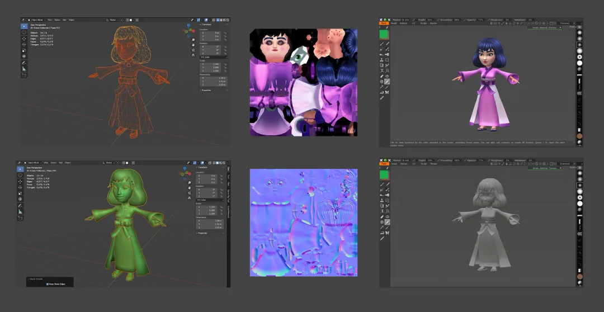
Task: Click the eye tool icon in painted-model 3DCoat toolbar
Action: pos(387,76)
